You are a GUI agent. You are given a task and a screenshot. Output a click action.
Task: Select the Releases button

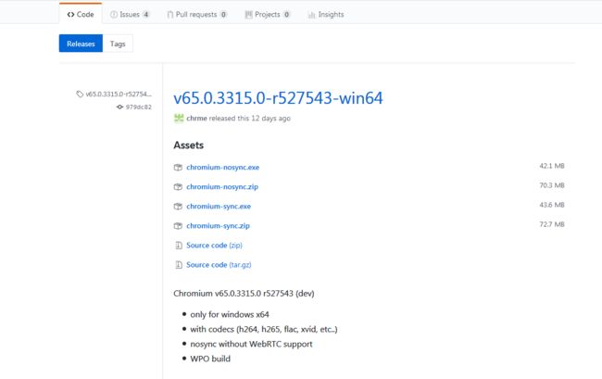81,44
